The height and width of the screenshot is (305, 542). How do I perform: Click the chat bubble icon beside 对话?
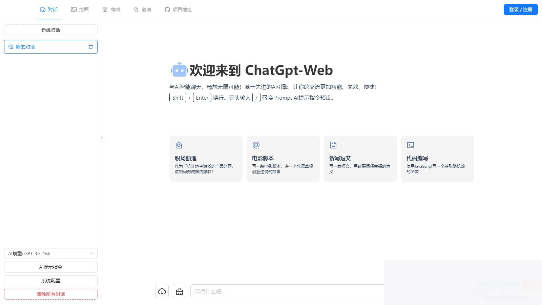[x=42, y=9]
